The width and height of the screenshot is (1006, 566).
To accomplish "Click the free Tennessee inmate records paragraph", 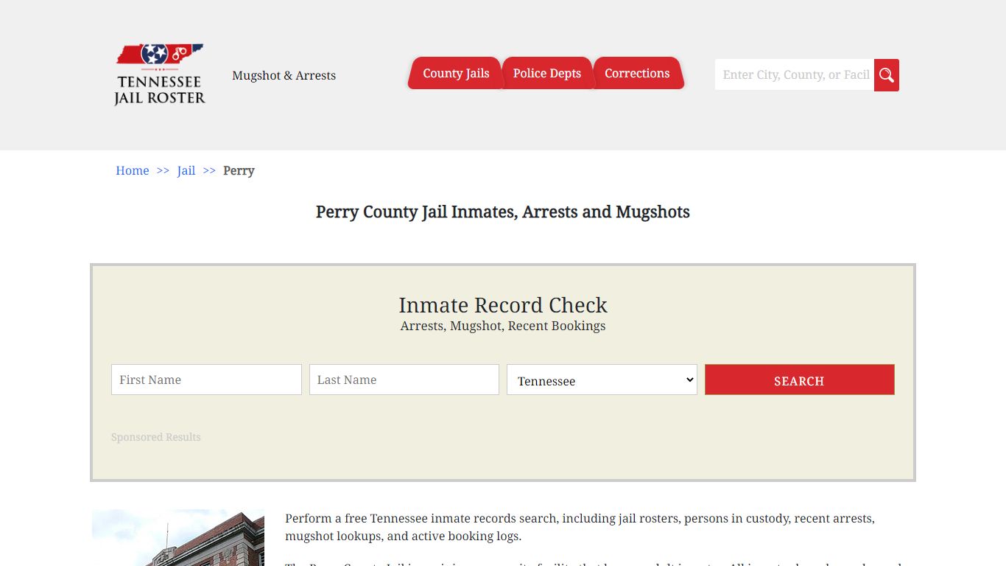I will click(x=580, y=527).
